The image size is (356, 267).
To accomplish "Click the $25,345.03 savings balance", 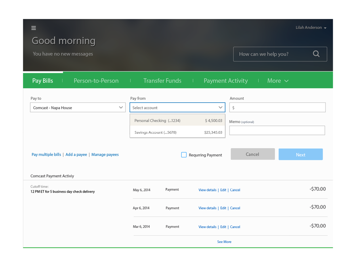I will click(x=213, y=132).
